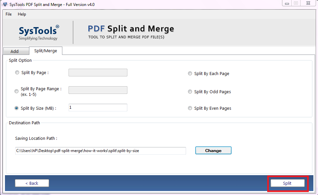The width and height of the screenshot is (318, 195).
Task: Click the Saving Location Path field
Action: 100,151
